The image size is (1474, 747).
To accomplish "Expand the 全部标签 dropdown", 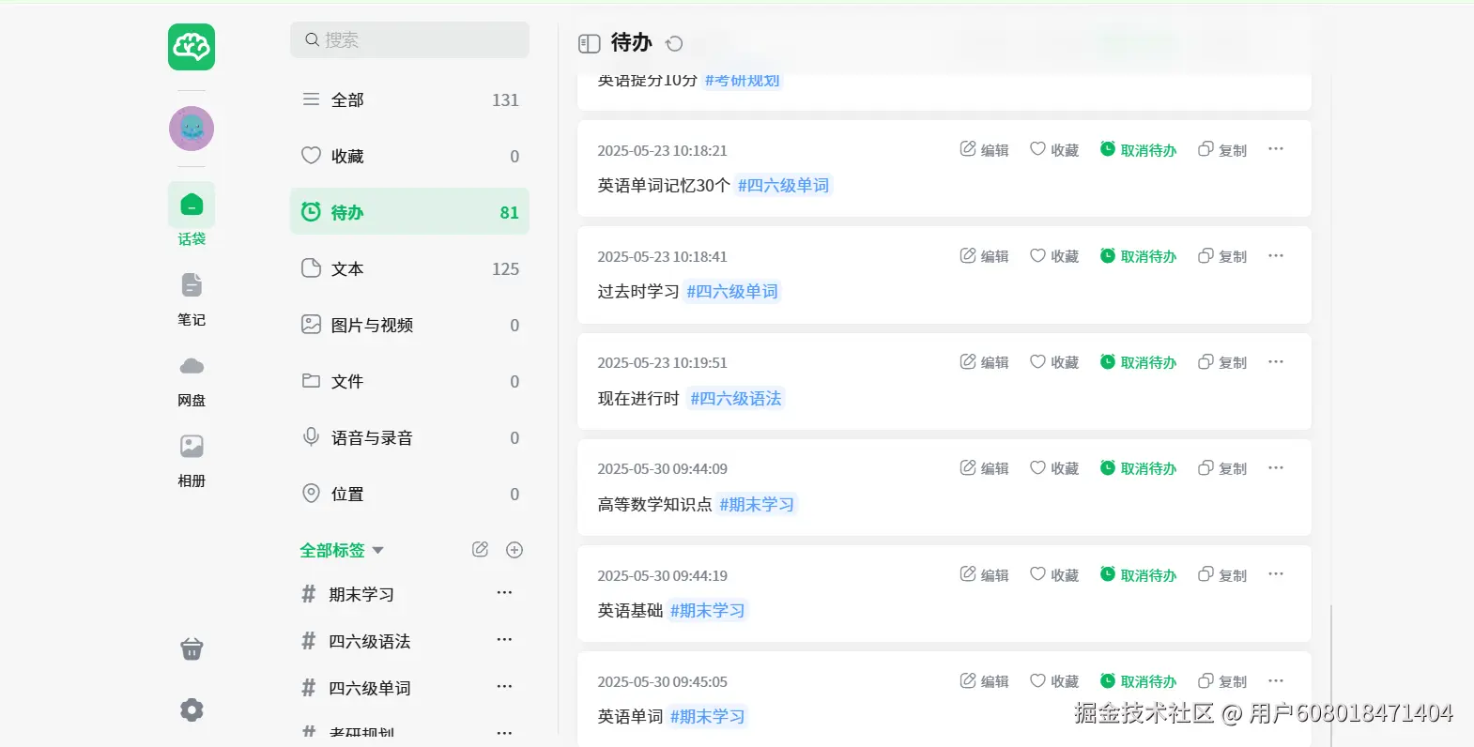I will (378, 550).
